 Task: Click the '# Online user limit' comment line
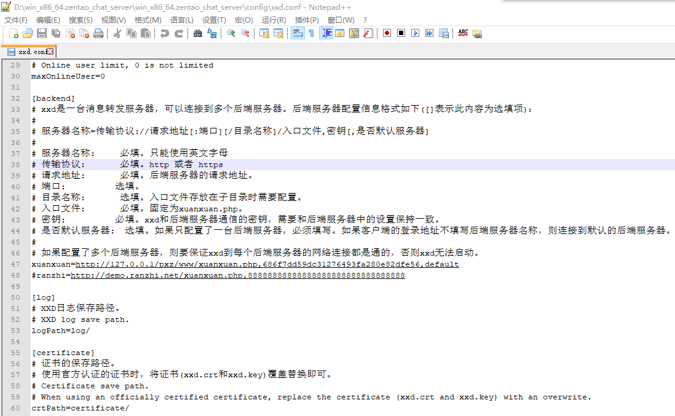point(122,65)
